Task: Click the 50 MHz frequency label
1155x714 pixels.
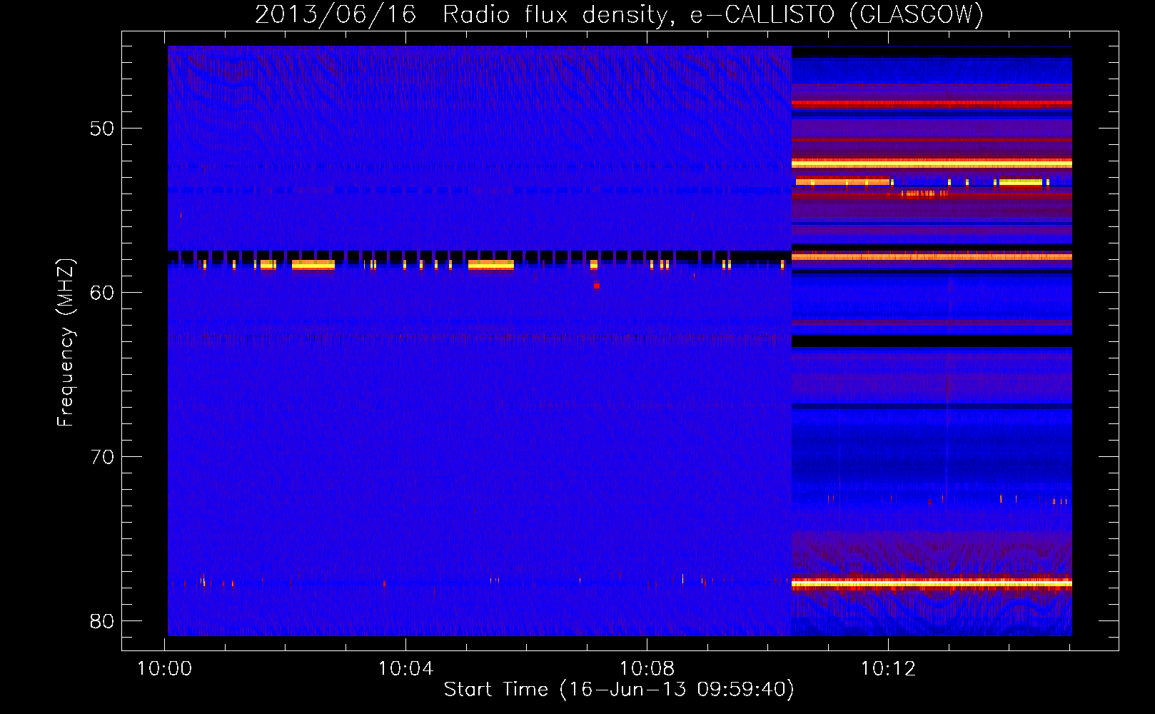Action: pos(102,129)
